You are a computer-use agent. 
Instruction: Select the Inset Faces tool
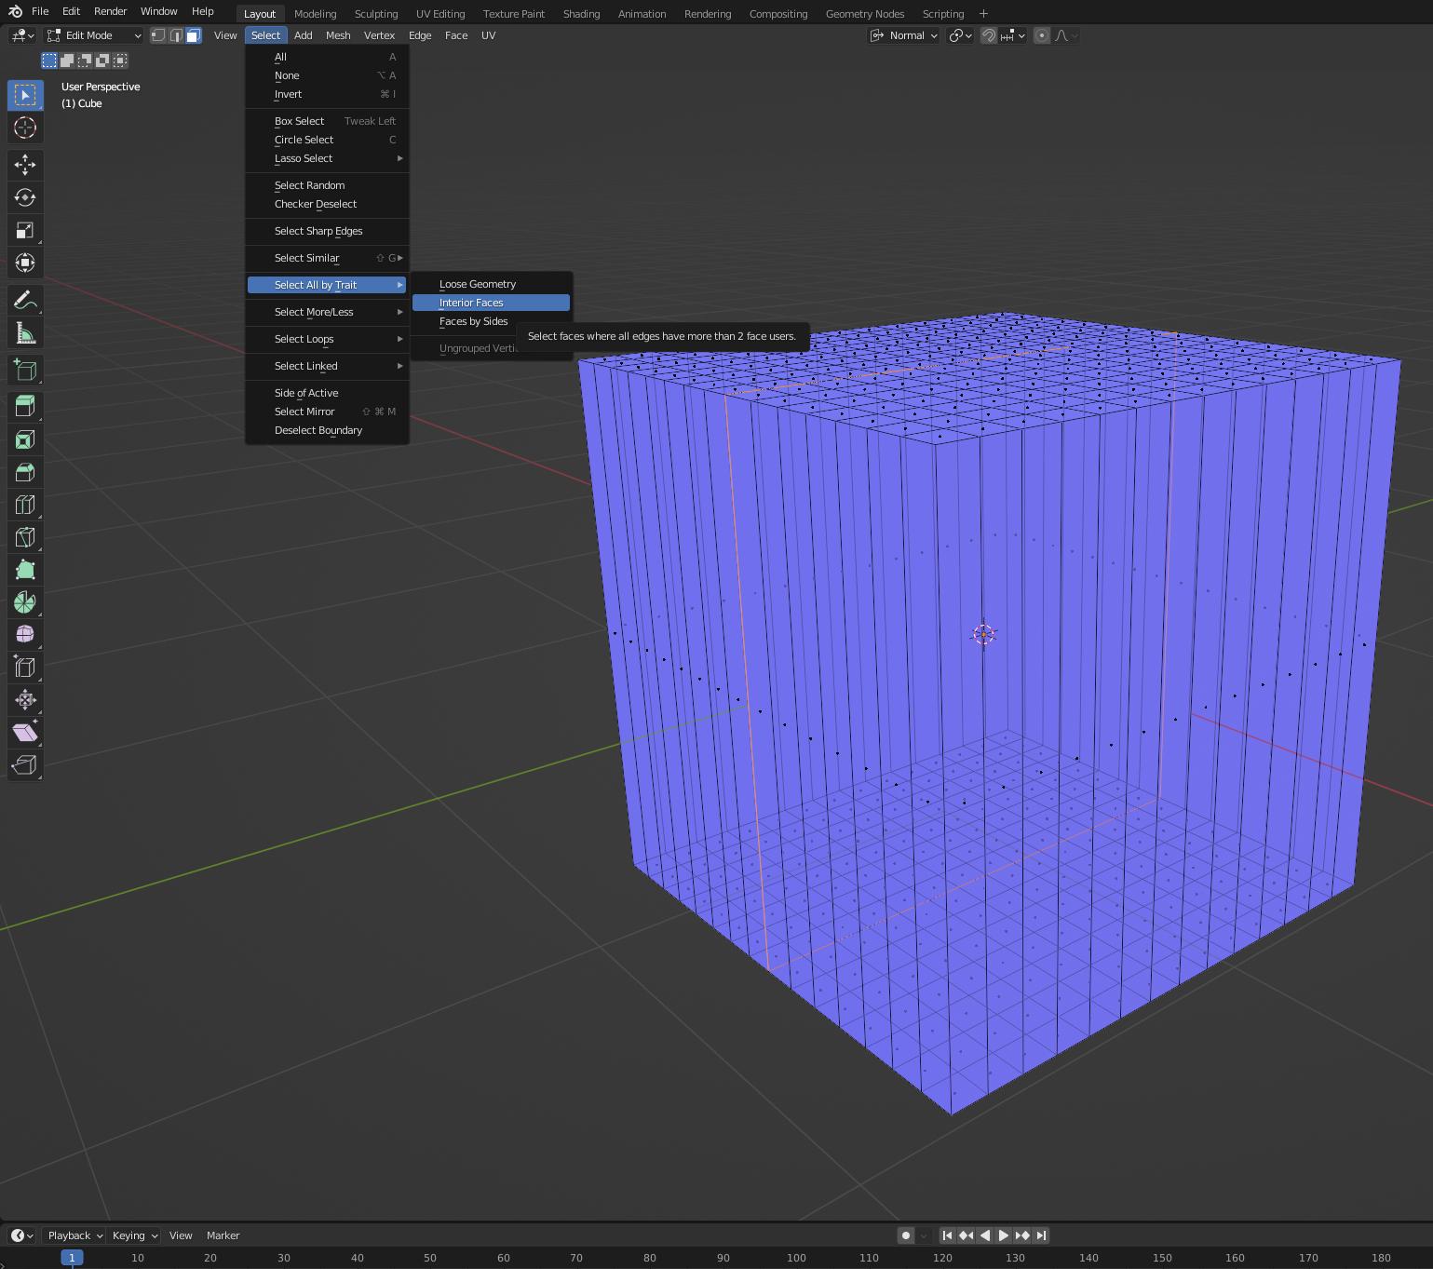[x=25, y=439]
